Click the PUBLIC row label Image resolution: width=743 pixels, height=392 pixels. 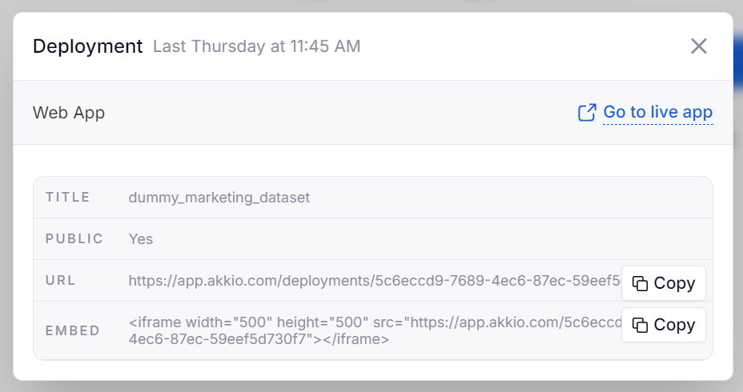point(74,238)
